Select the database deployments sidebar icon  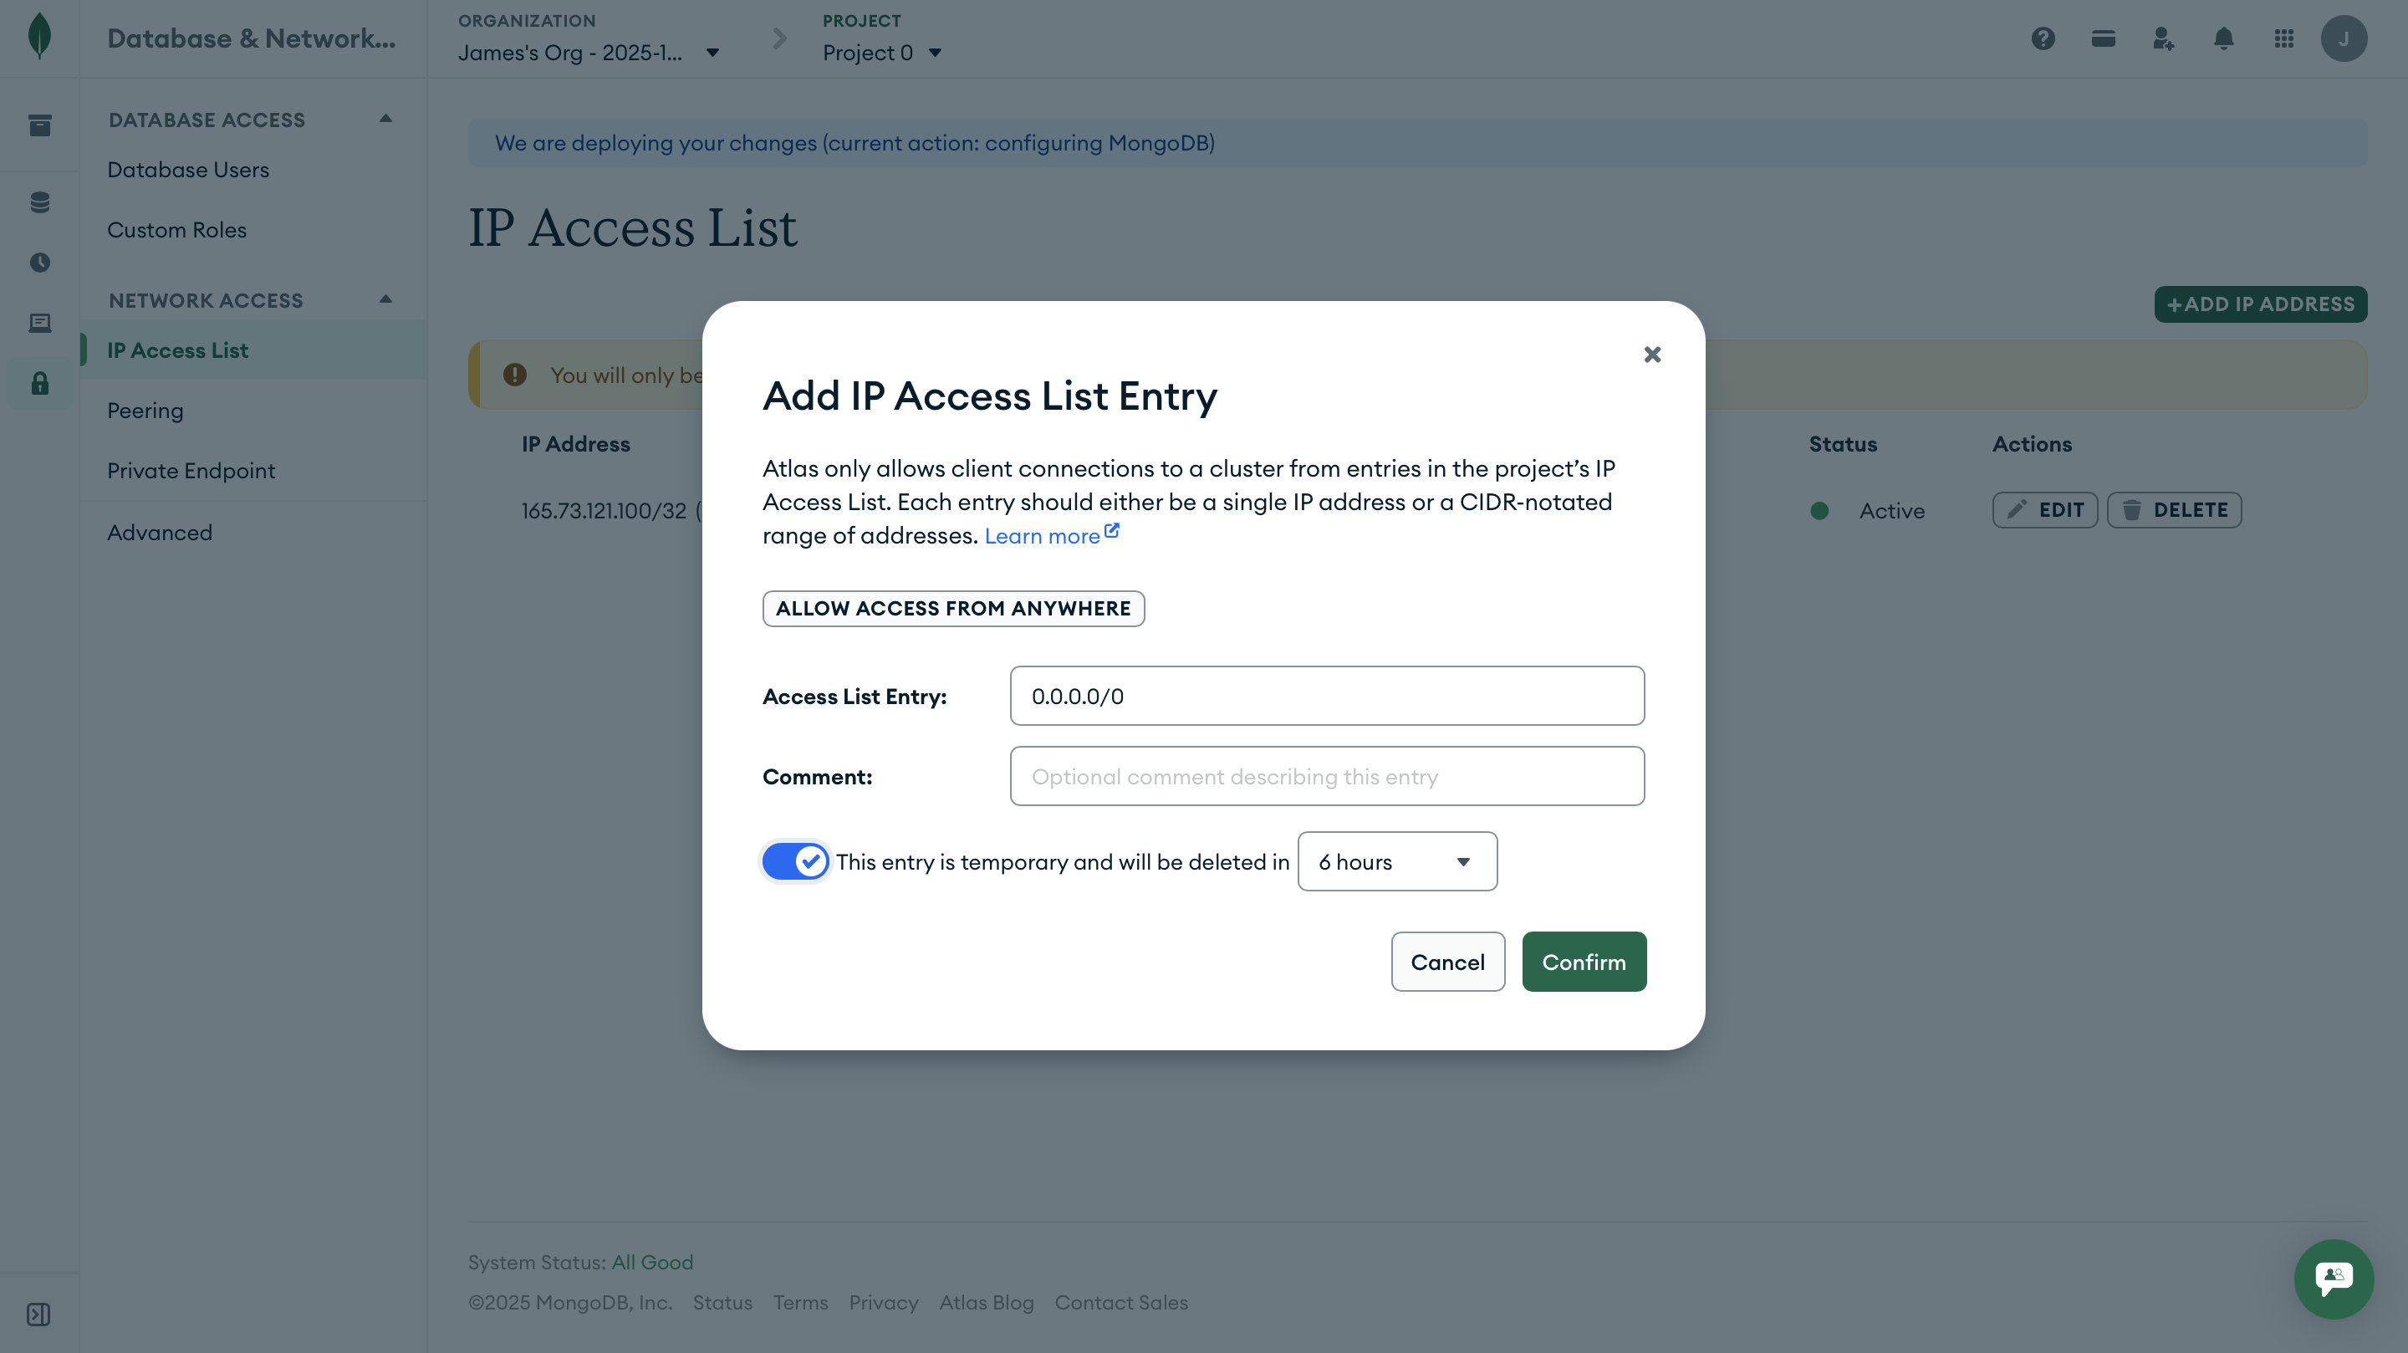39,202
